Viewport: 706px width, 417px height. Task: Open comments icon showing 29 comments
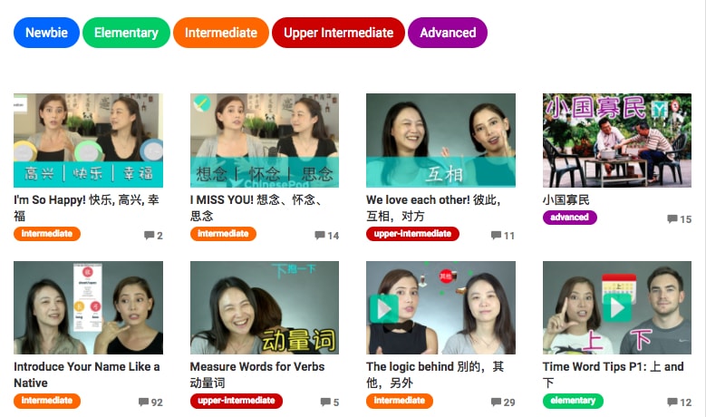point(496,402)
